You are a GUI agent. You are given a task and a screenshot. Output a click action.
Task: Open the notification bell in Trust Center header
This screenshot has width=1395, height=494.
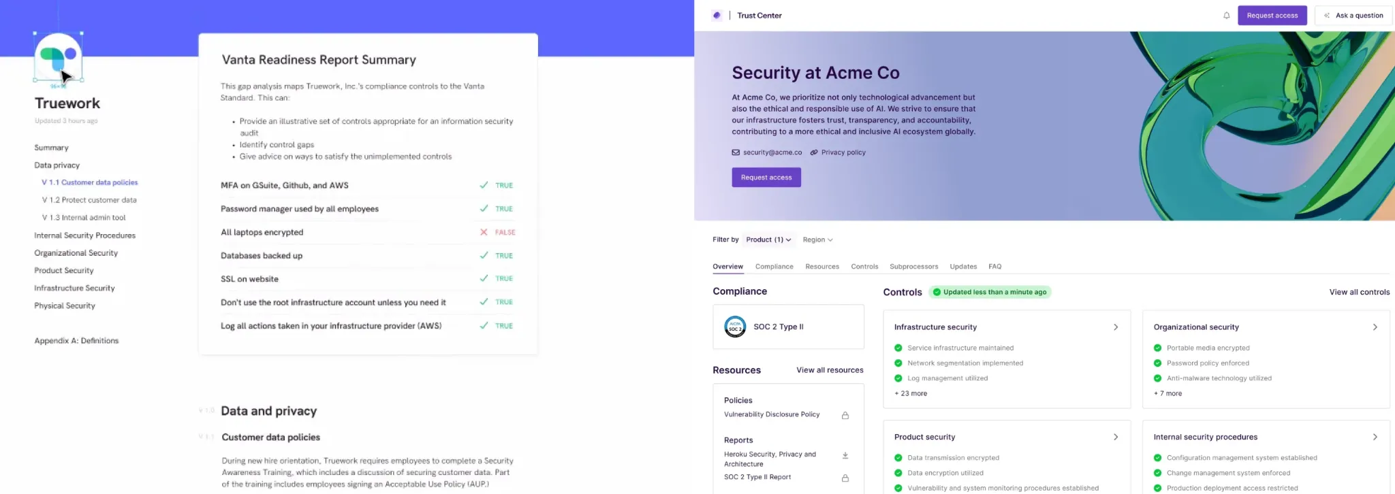click(x=1226, y=16)
